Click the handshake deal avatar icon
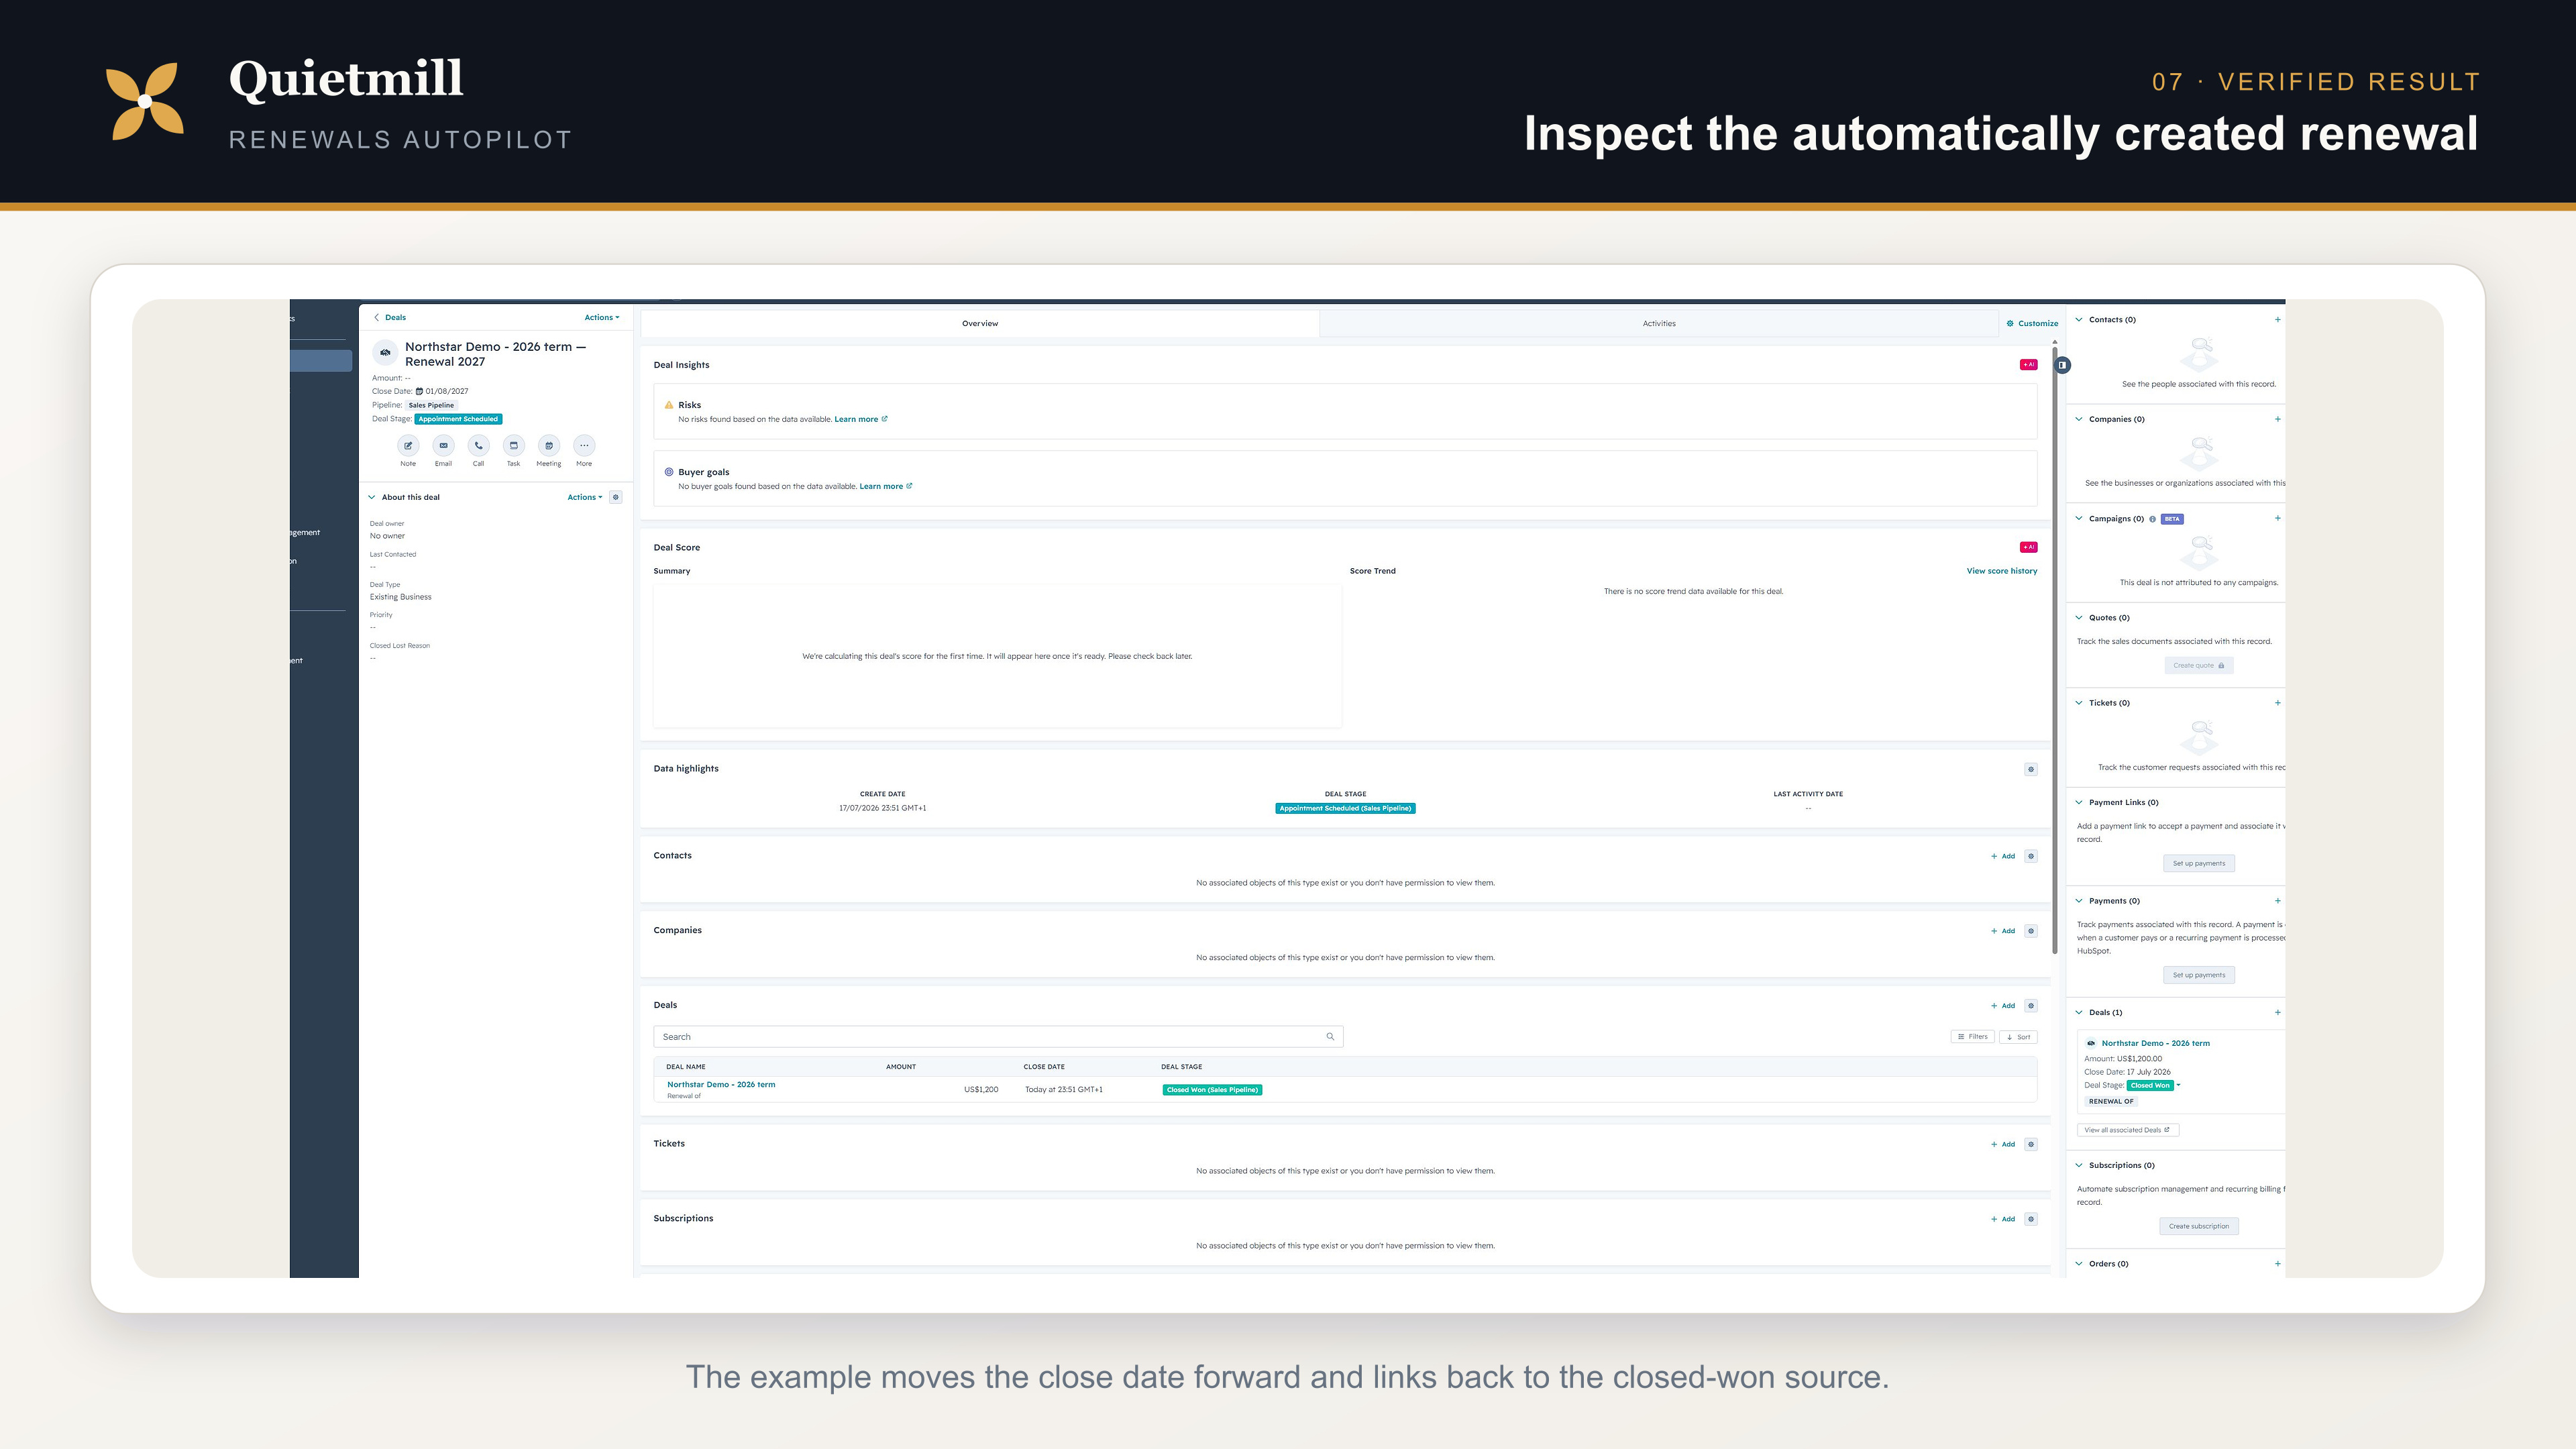The image size is (2576, 1449). (x=385, y=352)
